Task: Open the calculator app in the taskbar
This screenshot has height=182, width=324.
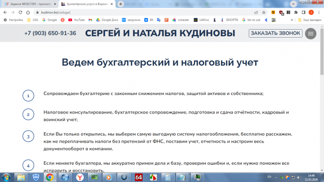Action: (x=168, y=177)
